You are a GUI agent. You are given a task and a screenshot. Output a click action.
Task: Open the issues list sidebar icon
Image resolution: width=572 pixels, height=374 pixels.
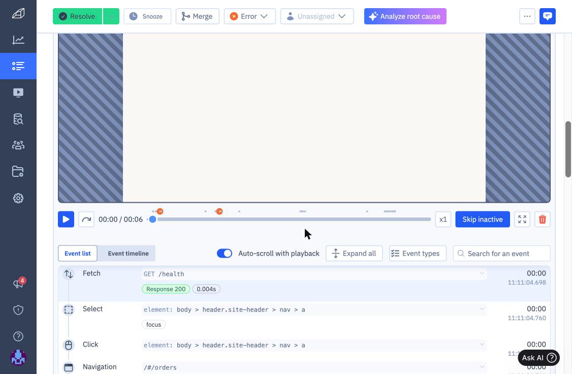[18, 66]
